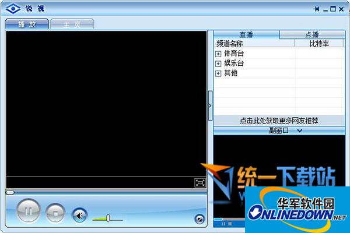
Task: Select the 娱乐台 channel row
Action: [279, 63]
